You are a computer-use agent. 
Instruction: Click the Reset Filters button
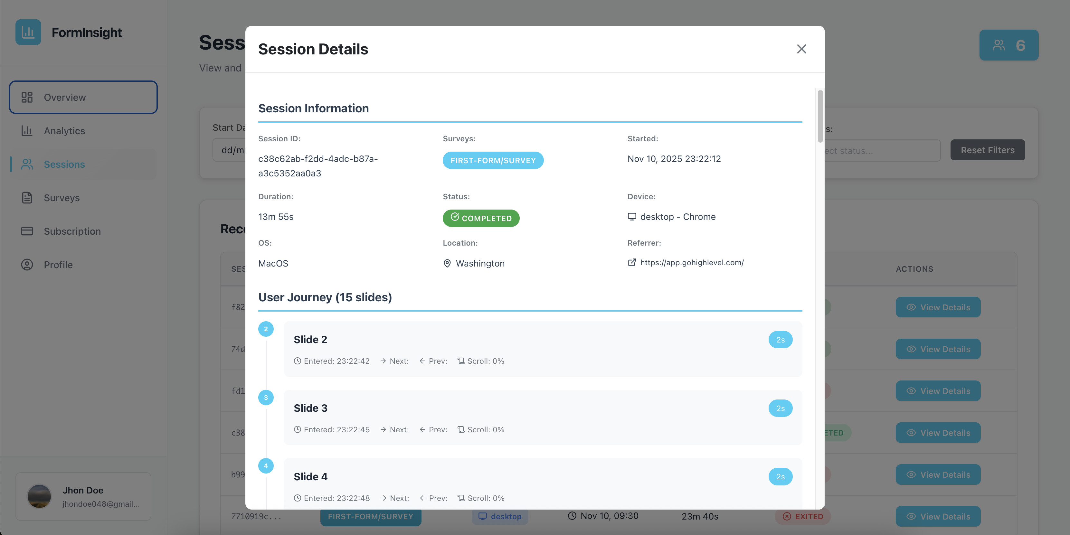[988, 150]
